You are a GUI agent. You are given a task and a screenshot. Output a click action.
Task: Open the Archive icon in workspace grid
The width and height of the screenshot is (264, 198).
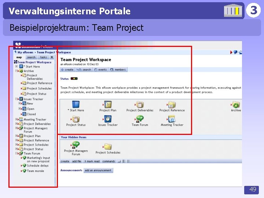236,104
